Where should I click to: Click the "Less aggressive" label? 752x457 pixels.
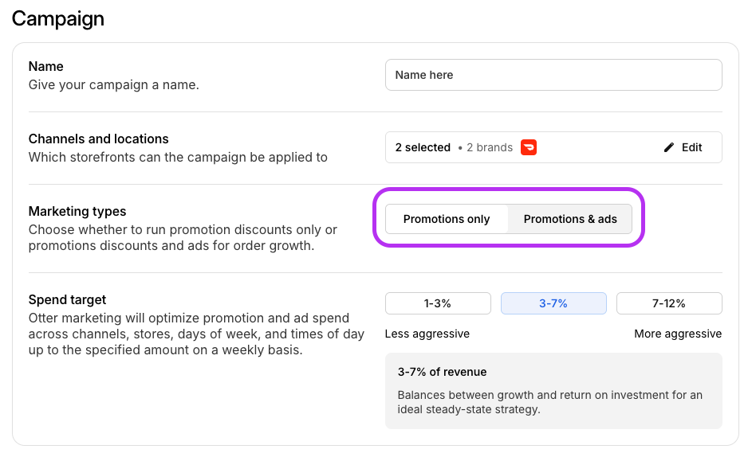point(427,334)
